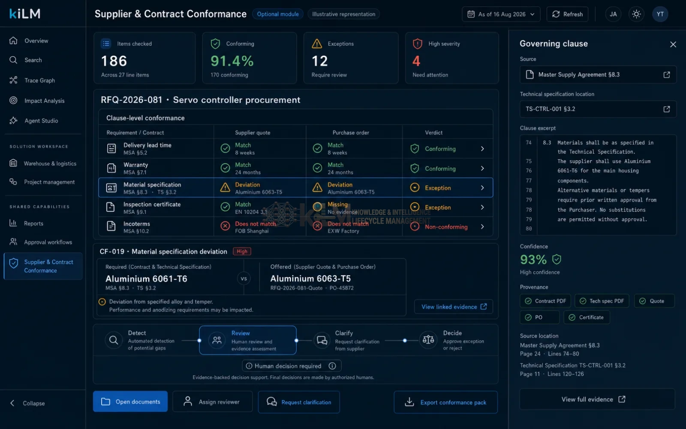Click Export conformance pack

(x=446, y=402)
